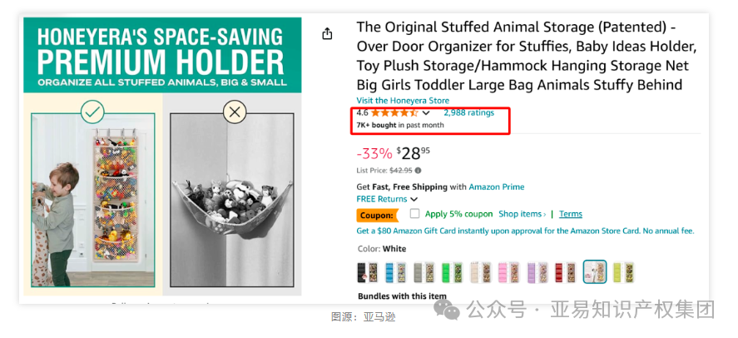
Task: Click the X circle icon on hammock image
Action: (236, 111)
